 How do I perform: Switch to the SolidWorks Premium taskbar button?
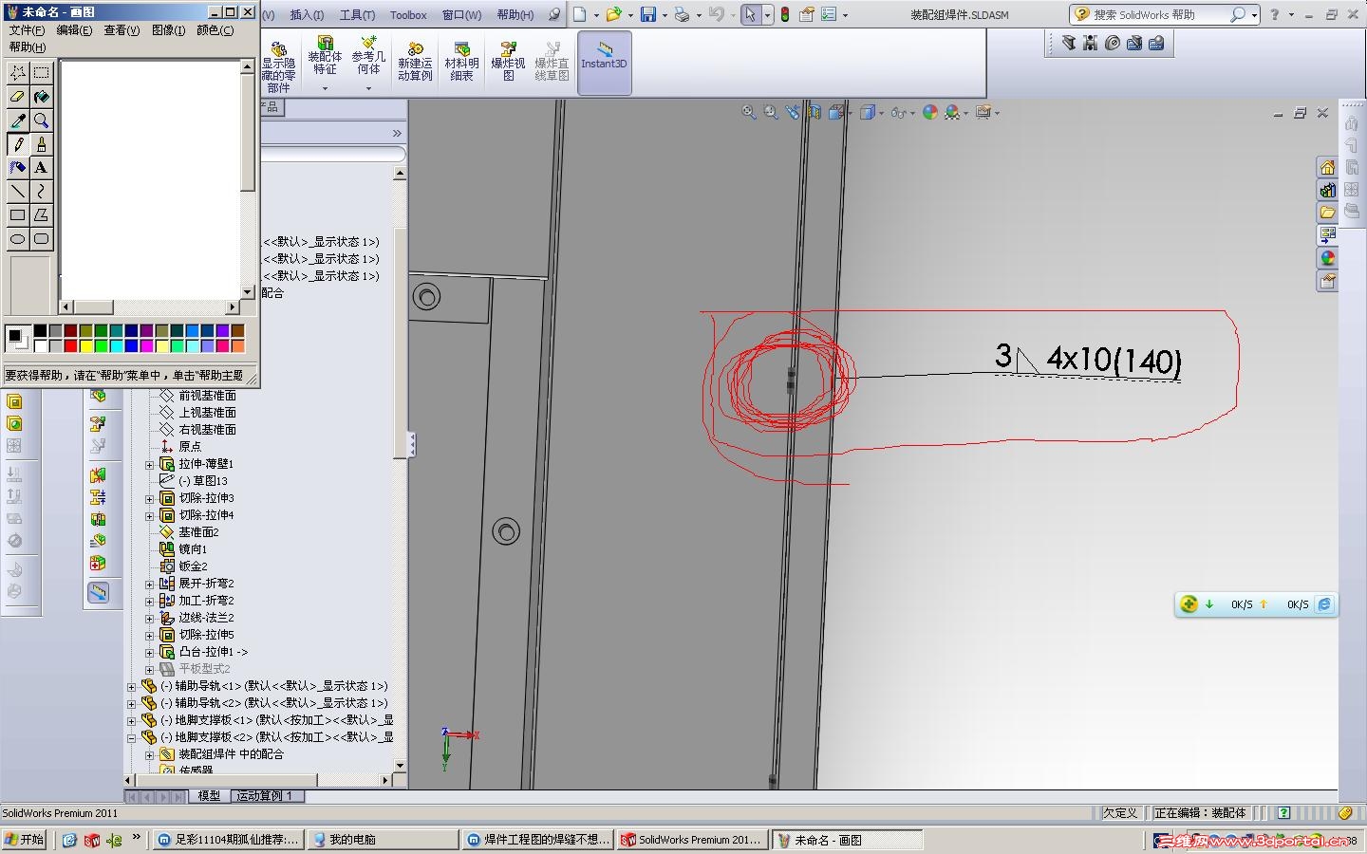693,840
